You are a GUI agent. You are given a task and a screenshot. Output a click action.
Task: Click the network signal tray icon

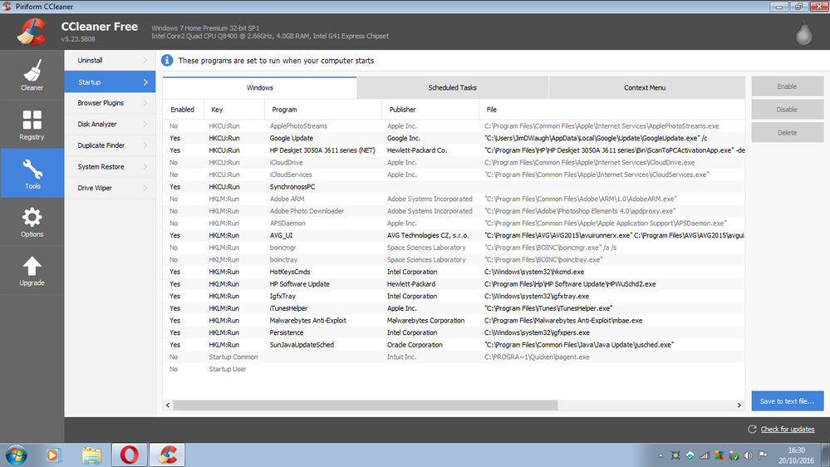(704, 455)
